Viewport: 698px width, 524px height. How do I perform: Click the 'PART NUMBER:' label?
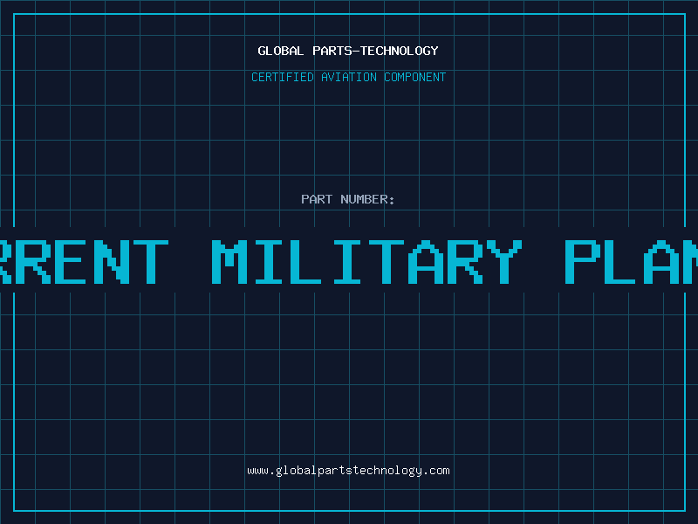pos(348,199)
